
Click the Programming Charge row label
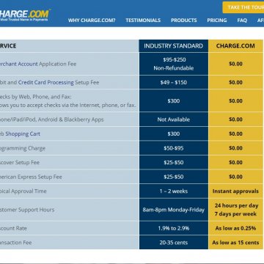pos(23,148)
